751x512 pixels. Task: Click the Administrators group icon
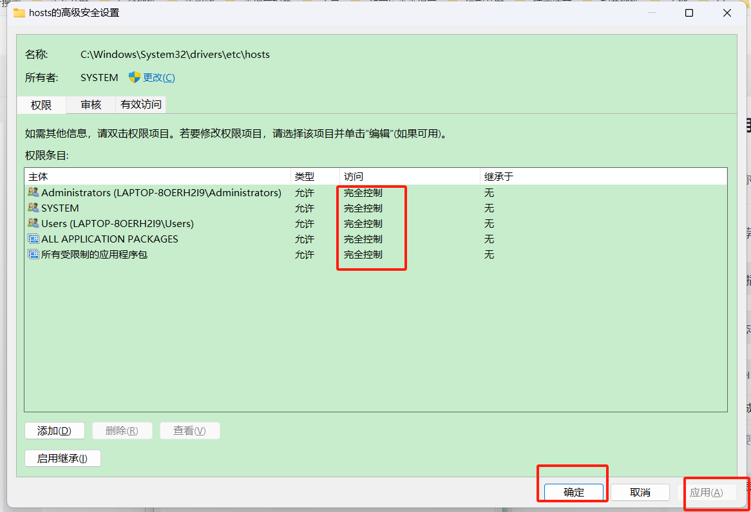(x=33, y=192)
